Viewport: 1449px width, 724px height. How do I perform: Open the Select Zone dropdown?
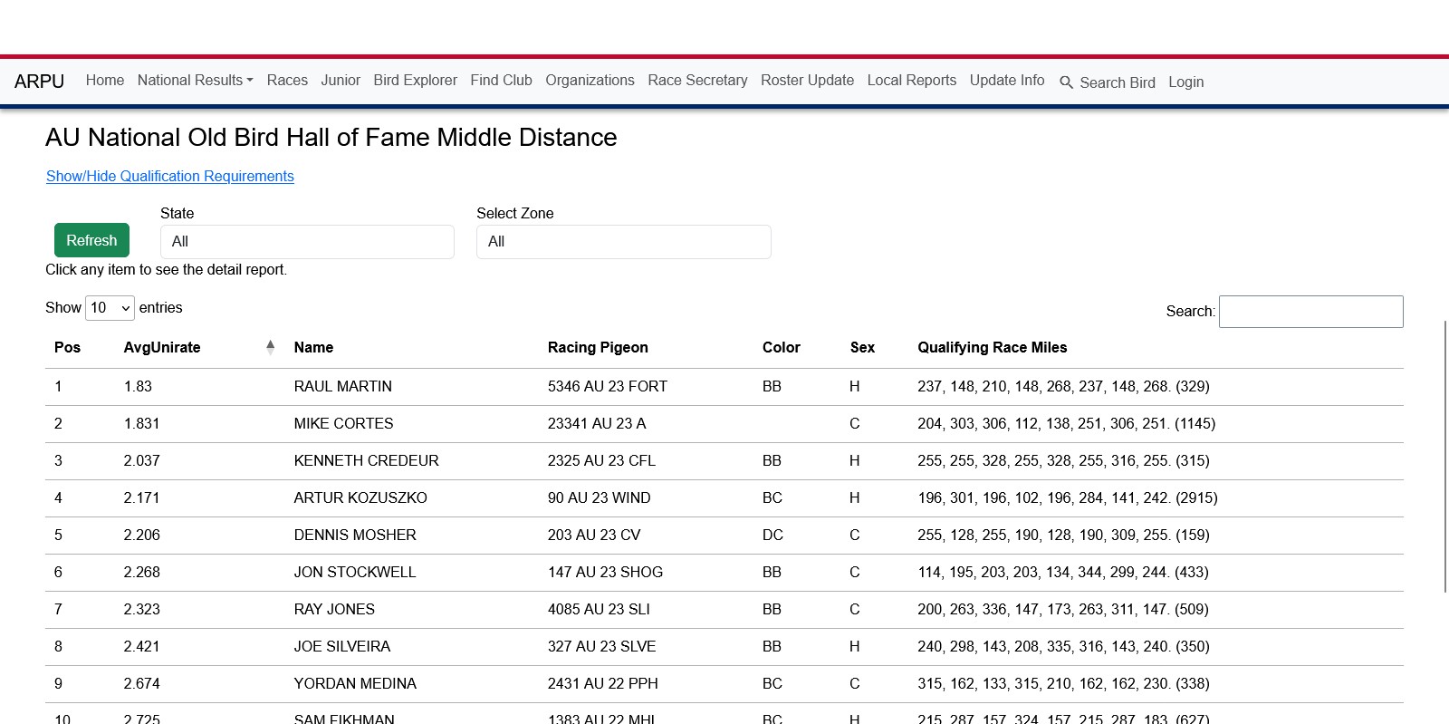coord(623,242)
